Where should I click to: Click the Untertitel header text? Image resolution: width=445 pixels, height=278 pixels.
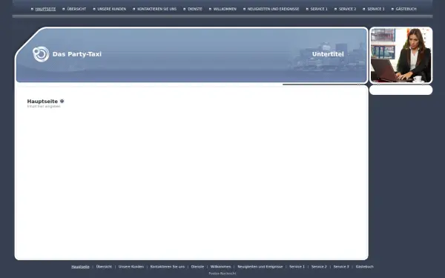pos(328,54)
